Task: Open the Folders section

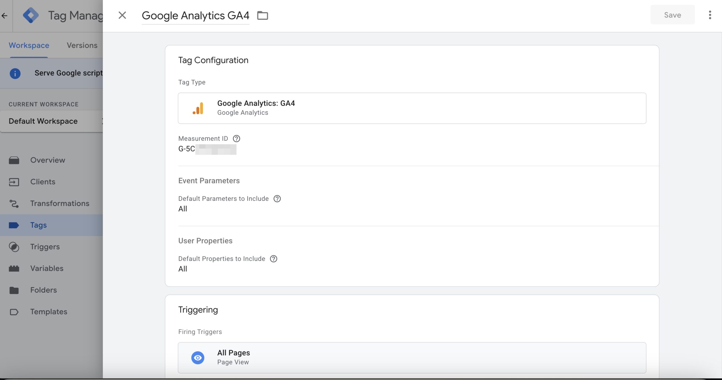Action: point(43,290)
